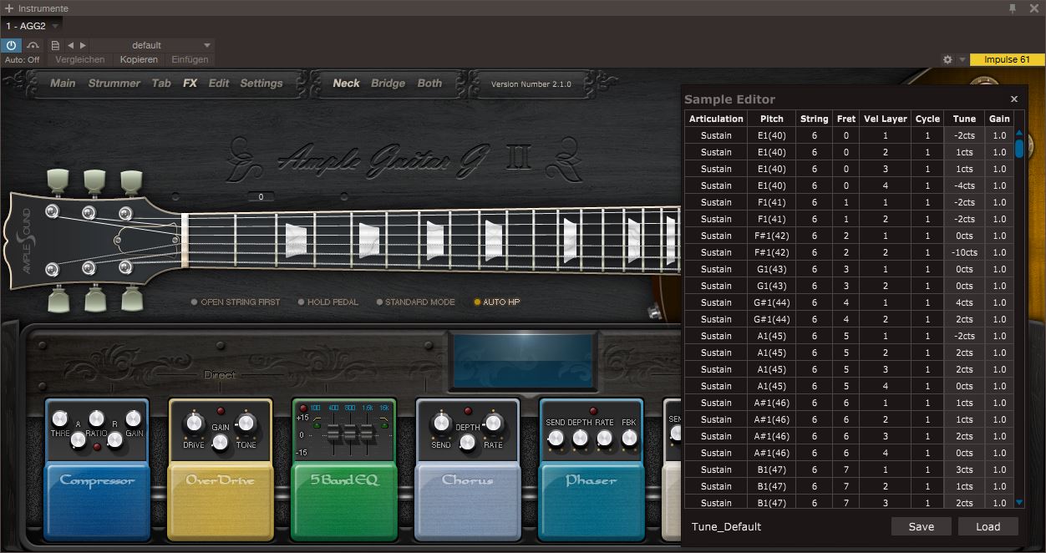Click Sample Editor scrollbar up arrow

1019,133
